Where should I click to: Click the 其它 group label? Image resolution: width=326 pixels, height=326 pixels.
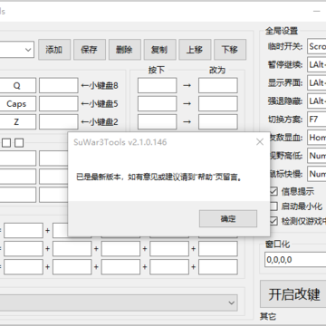pos(268,317)
